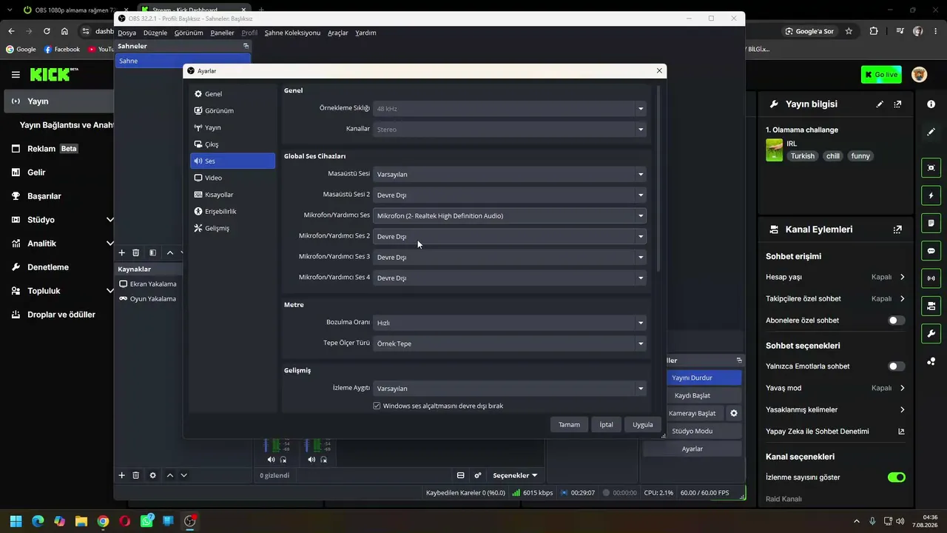Open the Seçenekler dropdown in the mixer

coord(515,475)
